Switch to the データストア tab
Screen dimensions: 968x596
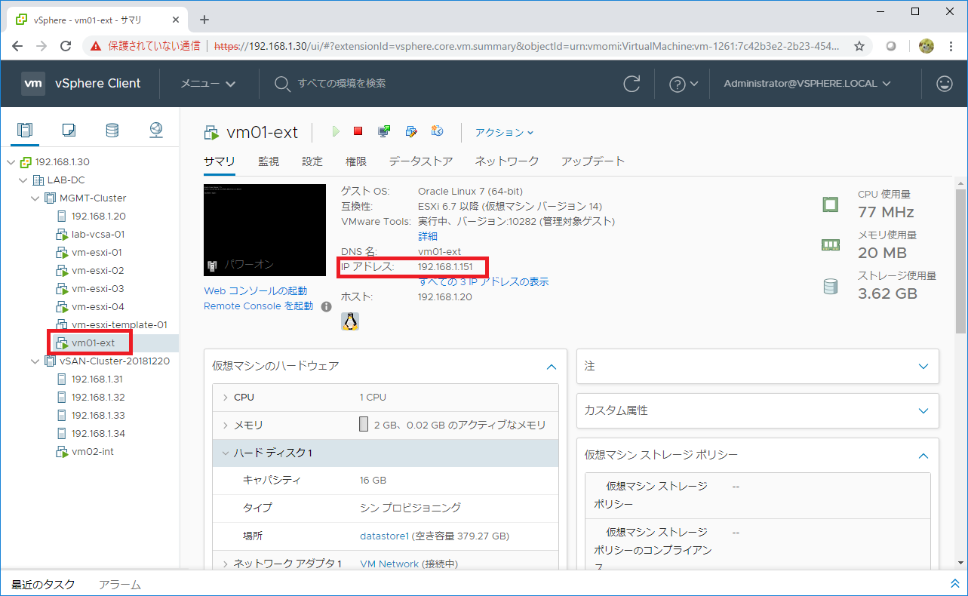421,161
